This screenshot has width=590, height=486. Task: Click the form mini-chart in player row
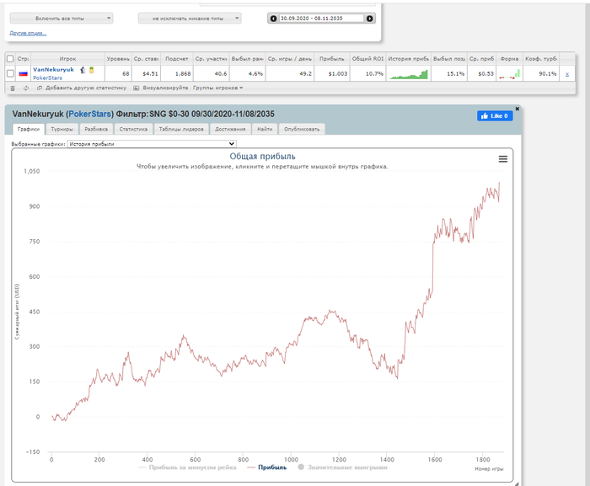509,74
